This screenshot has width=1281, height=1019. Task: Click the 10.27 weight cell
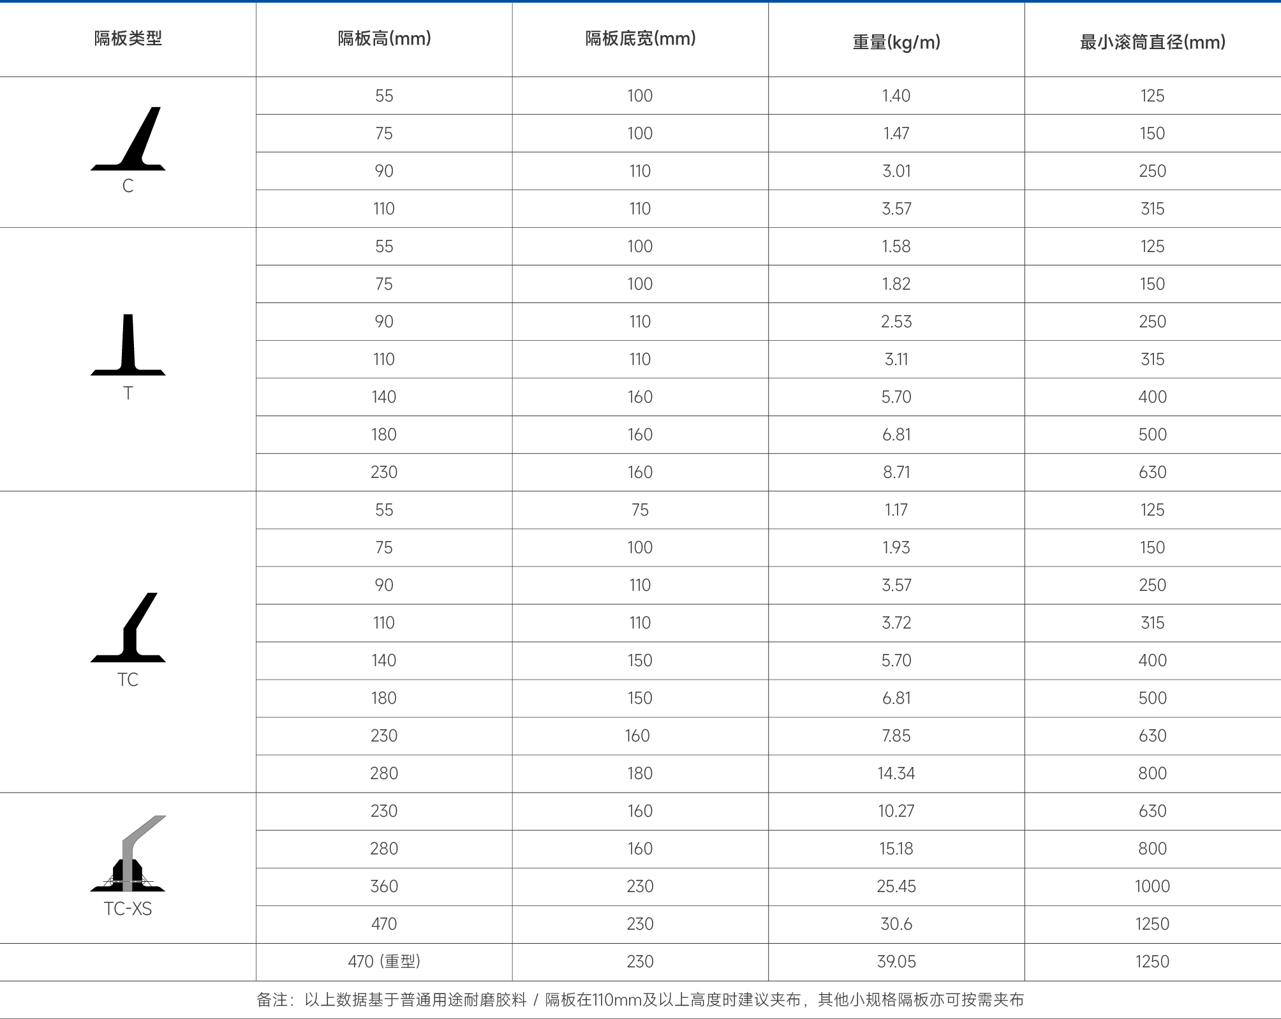896,811
